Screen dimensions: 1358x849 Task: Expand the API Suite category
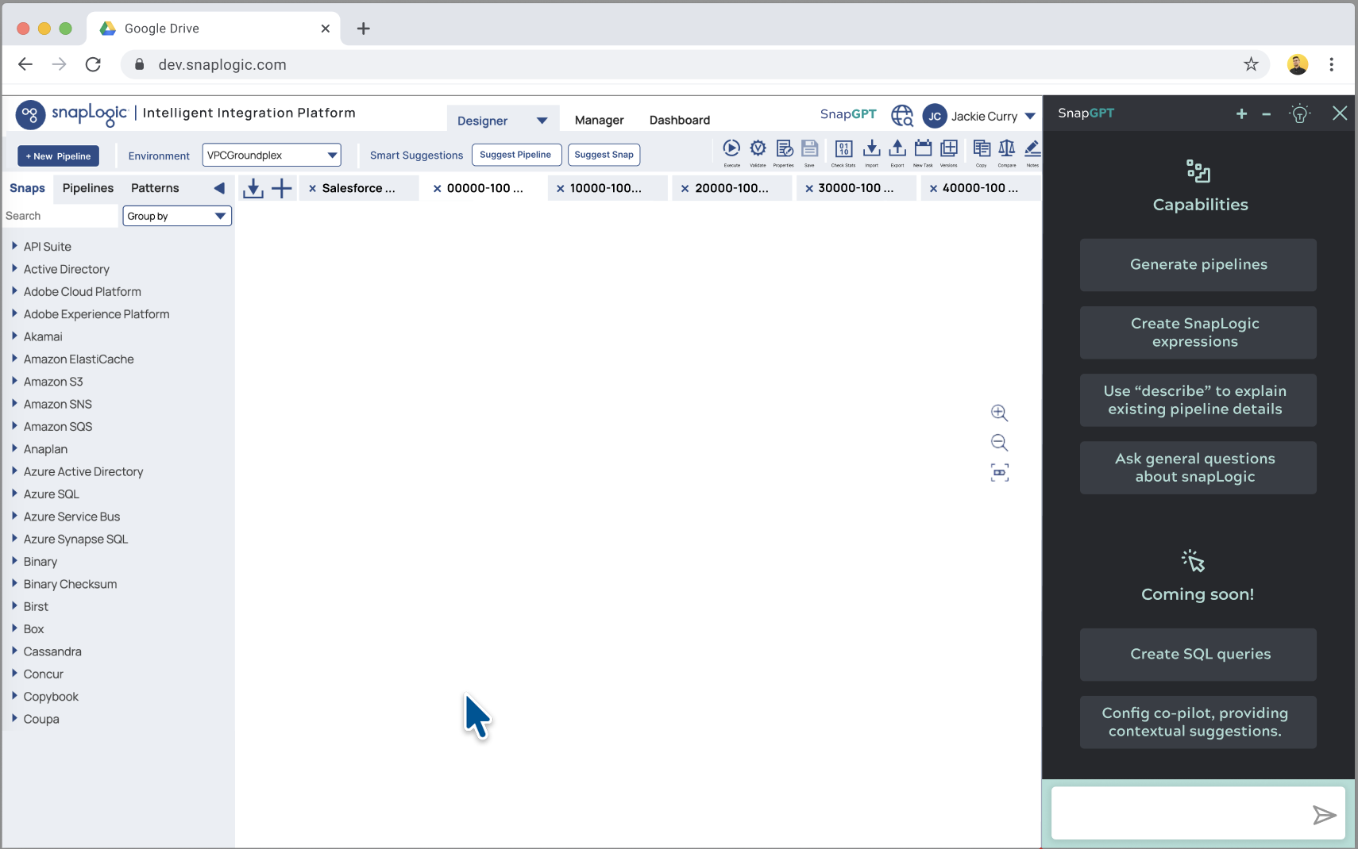(14, 246)
